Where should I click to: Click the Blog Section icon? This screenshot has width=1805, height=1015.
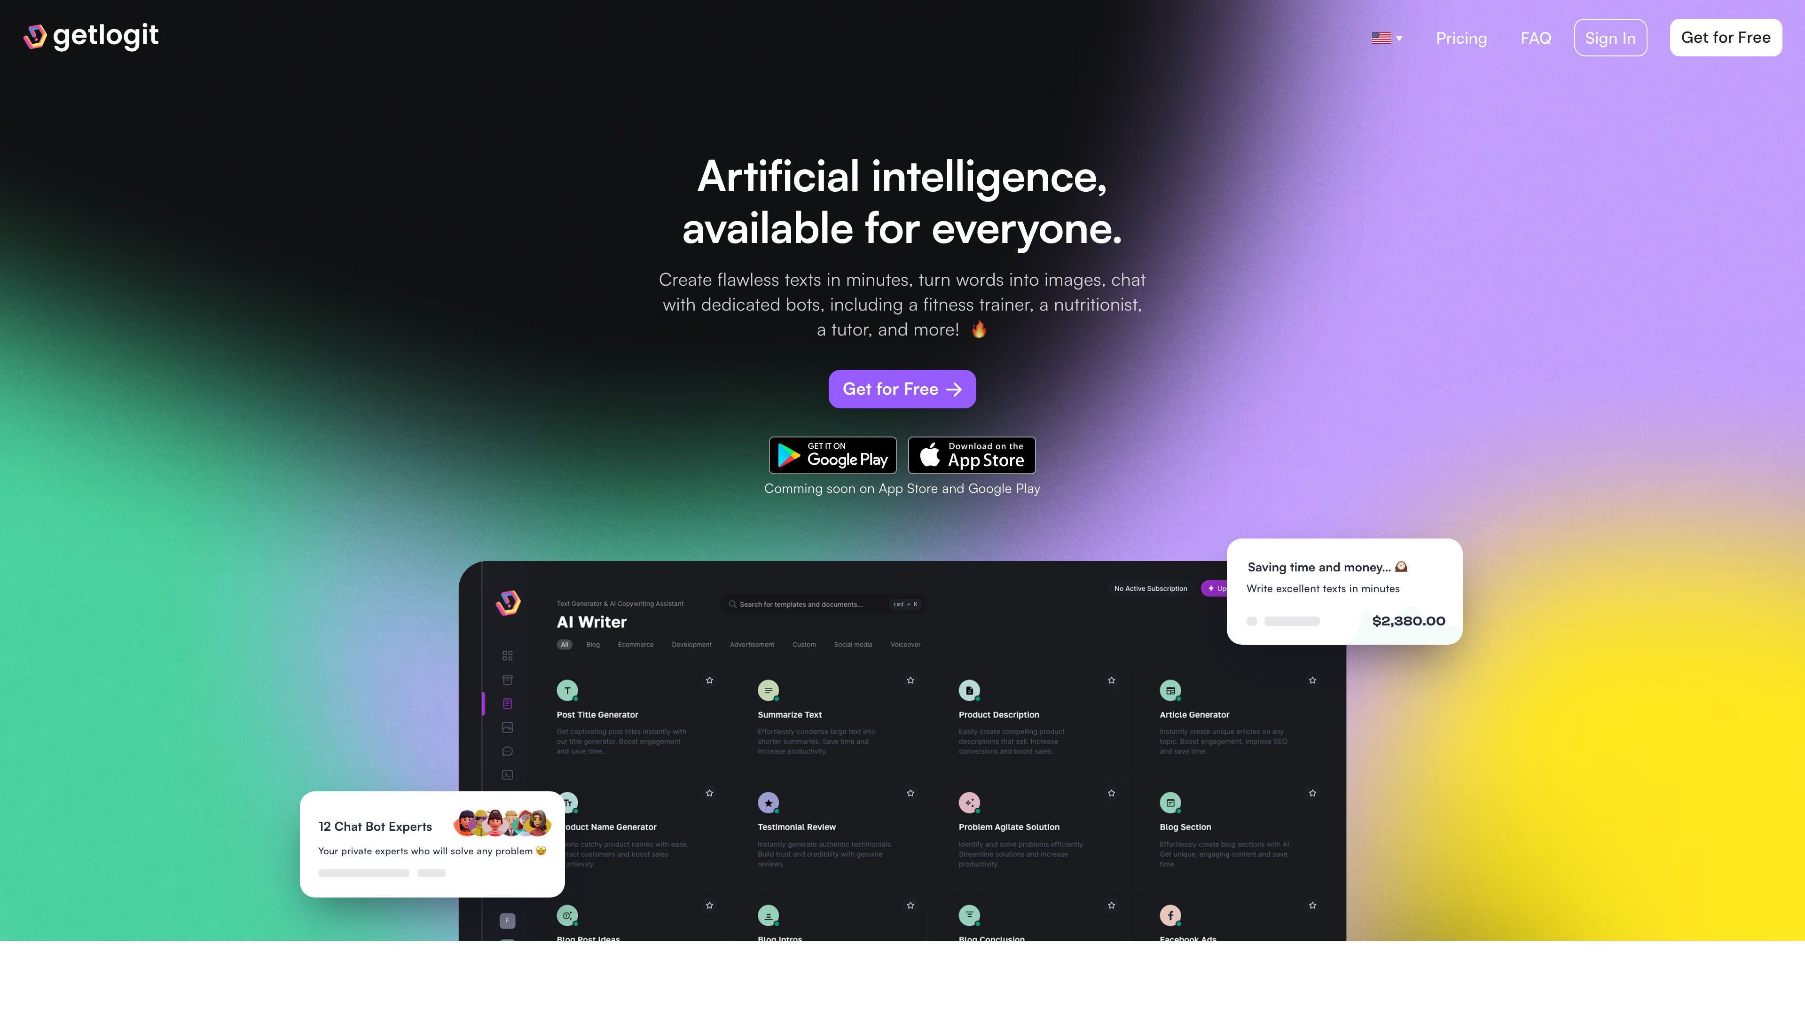[1170, 803]
